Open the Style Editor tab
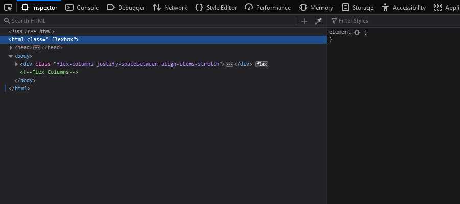This screenshot has width=460, height=204. click(216, 8)
